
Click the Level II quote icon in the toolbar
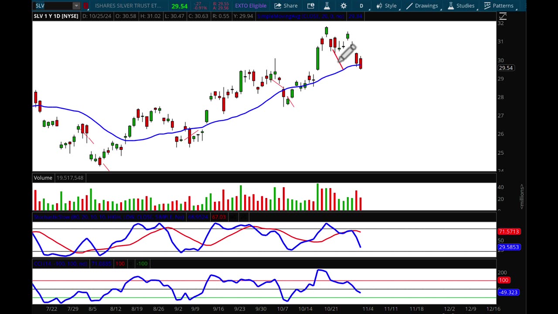pos(311,6)
